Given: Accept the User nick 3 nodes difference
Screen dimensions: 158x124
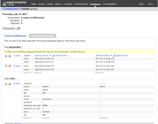Looking at the screenshot, I should click(6, 84).
